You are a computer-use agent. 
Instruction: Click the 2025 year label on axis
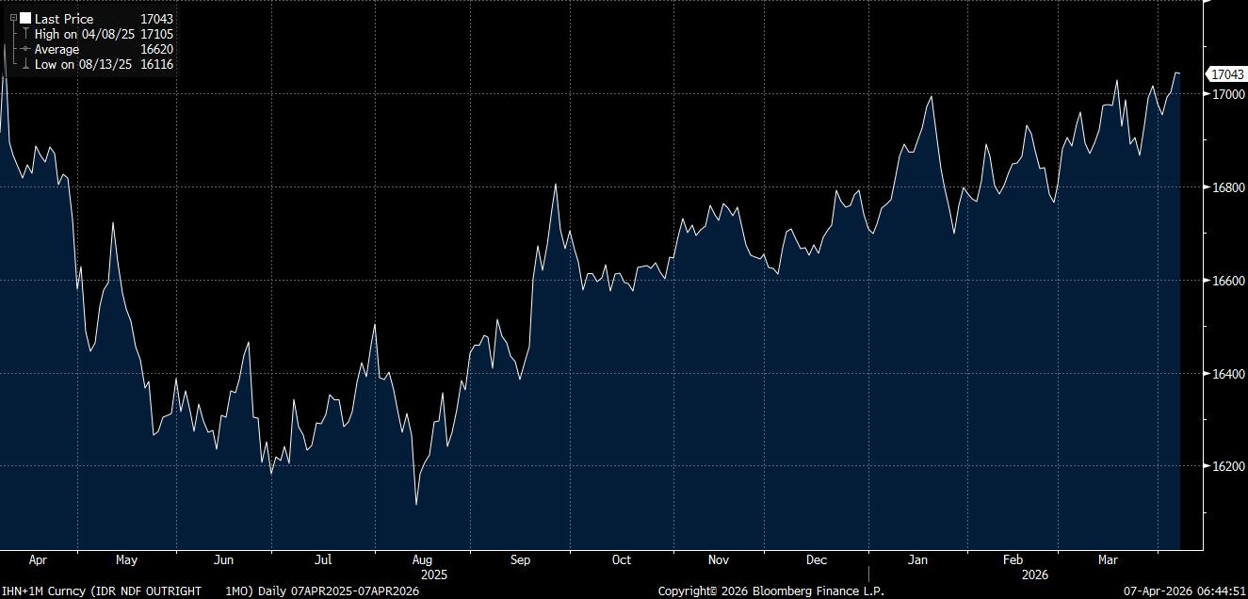[x=434, y=574]
